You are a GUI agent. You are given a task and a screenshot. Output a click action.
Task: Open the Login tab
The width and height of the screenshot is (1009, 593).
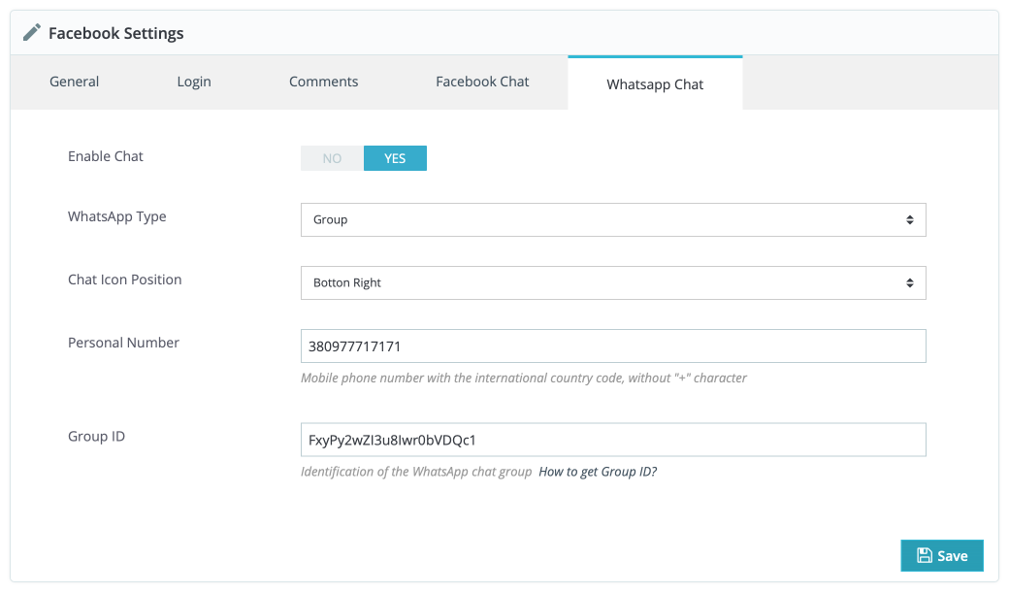click(x=194, y=82)
